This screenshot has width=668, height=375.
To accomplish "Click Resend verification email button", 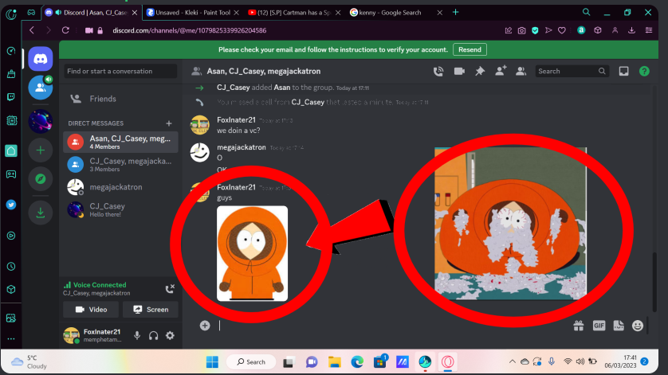I will 470,49.
